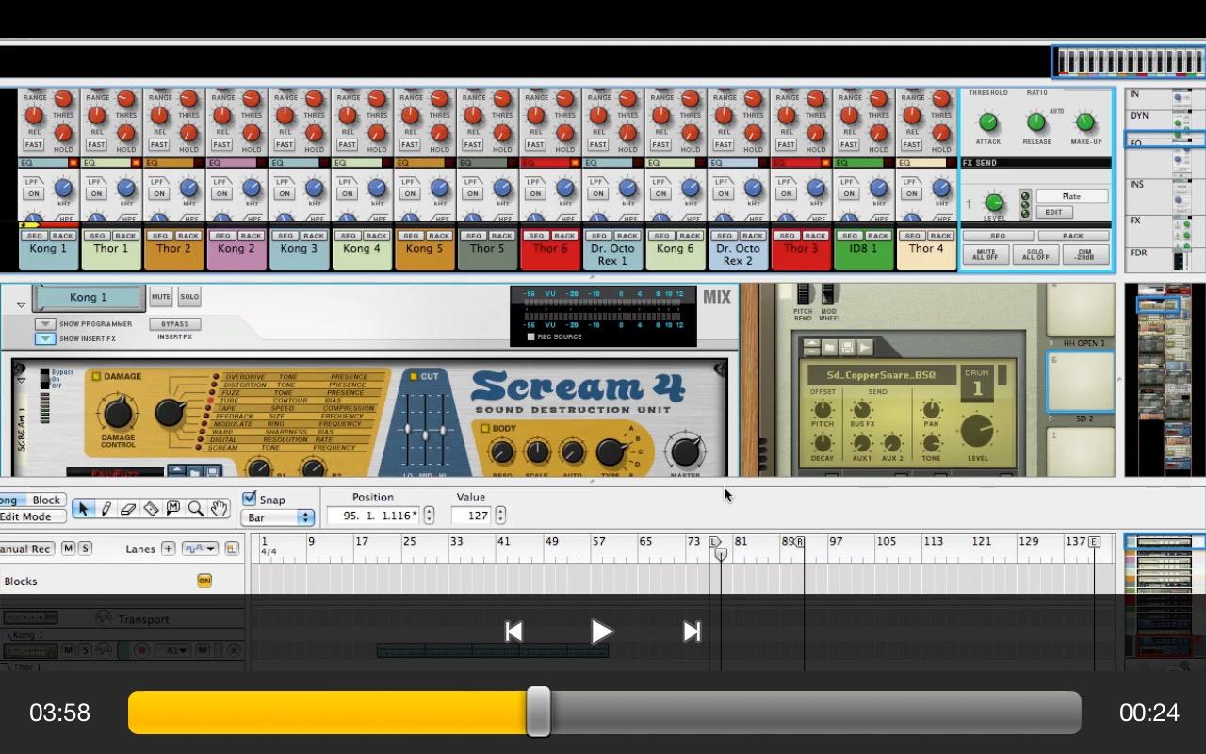
Task: Toggle the Rec Source checkbox
Action: click(530, 336)
